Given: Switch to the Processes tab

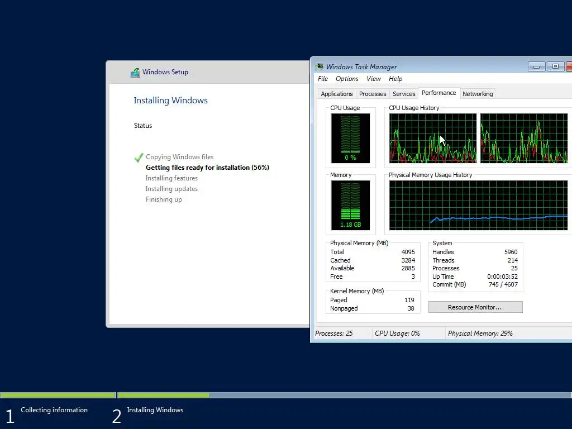Looking at the screenshot, I should tap(373, 94).
